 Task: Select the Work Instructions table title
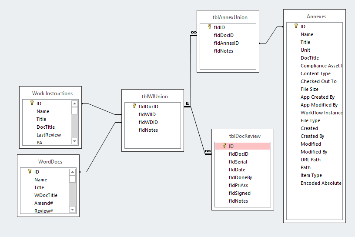52,93
